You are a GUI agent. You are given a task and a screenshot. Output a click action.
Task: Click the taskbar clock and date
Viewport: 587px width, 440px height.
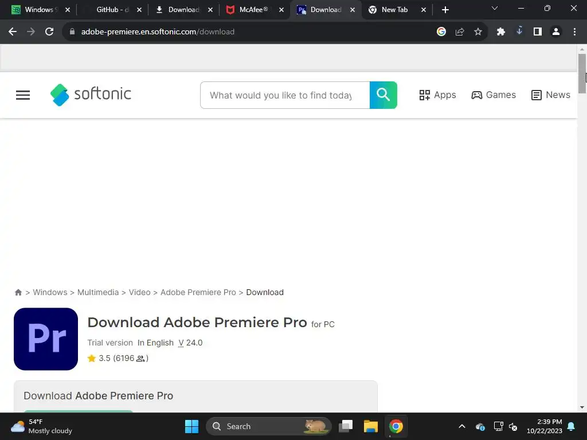[545, 426]
